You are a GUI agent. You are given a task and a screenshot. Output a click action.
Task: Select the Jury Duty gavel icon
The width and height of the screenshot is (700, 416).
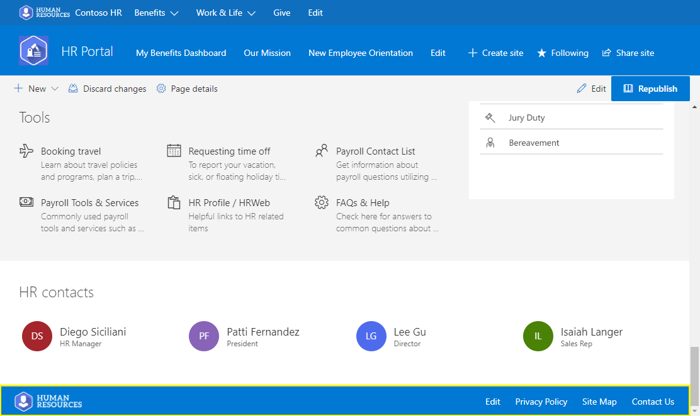click(490, 117)
